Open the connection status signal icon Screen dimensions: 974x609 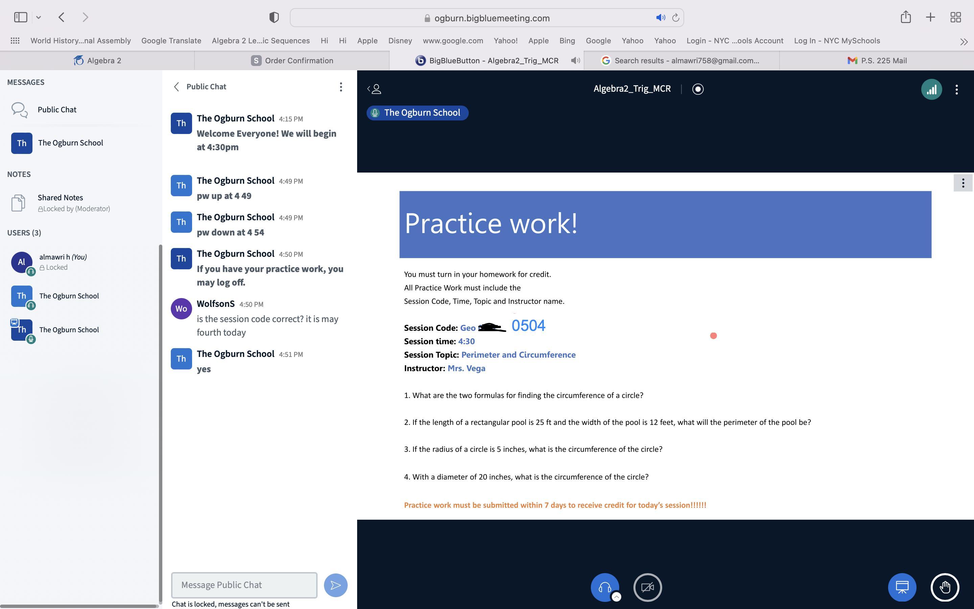click(931, 89)
